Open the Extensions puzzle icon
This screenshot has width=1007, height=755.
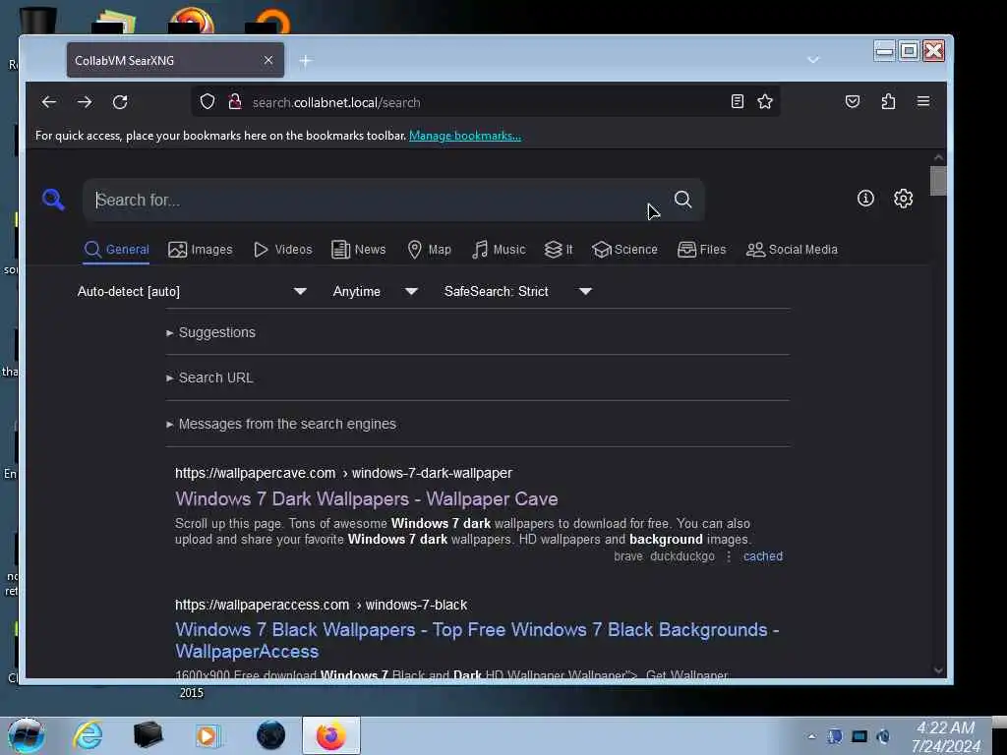point(888,101)
